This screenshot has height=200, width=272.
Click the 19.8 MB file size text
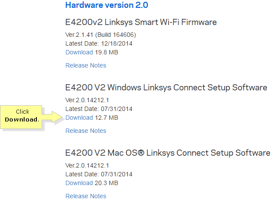107,52
